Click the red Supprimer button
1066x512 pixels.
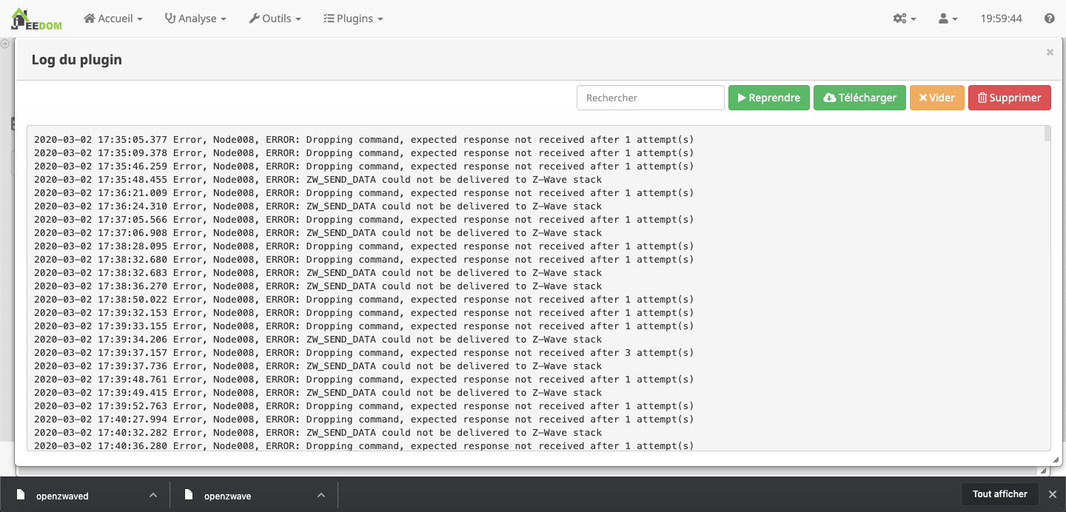click(x=1009, y=98)
